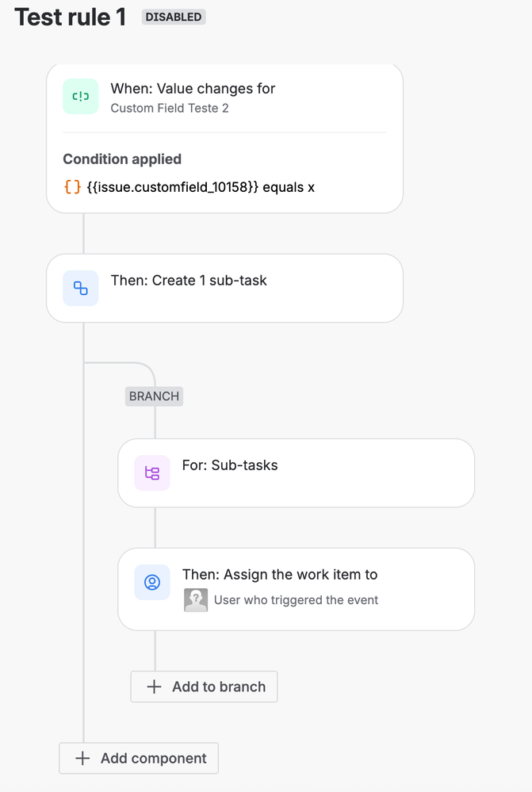Click the rule title 'Test rule 1'
532x792 pixels.
click(69, 17)
